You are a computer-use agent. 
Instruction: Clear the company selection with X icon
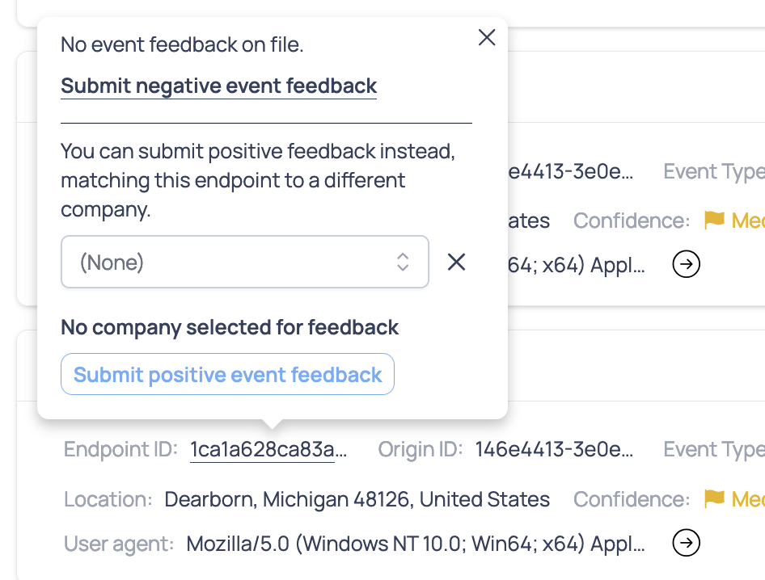pos(457,262)
